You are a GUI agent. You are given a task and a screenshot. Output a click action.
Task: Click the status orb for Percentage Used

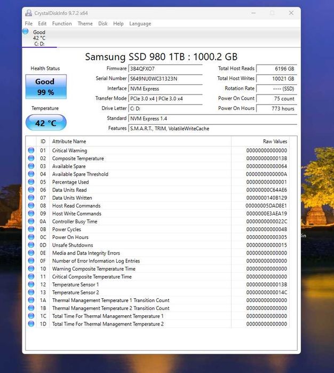pyautogui.click(x=31, y=182)
